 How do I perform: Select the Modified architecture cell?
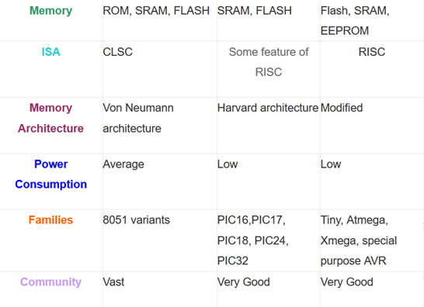tap(342, 108)
